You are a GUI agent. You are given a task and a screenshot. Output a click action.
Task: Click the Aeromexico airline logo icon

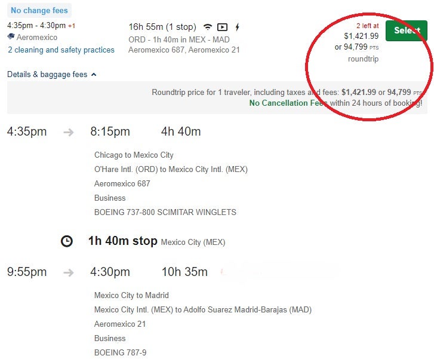pyautogui.click(x=11, y=36)
